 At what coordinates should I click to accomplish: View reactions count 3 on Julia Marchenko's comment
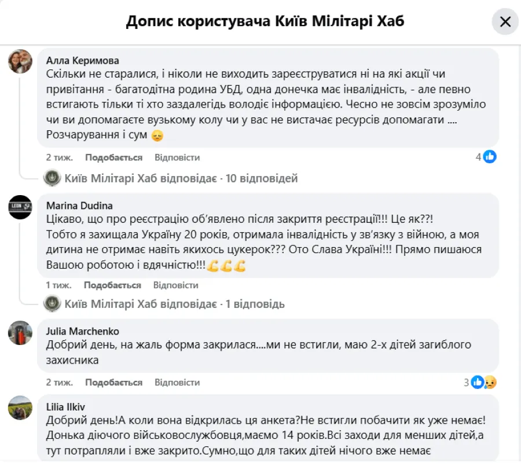tap(468, 382)
